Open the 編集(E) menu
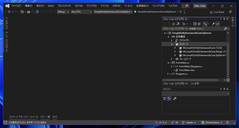This screenshot has width=239, height=128. [29, 6]
